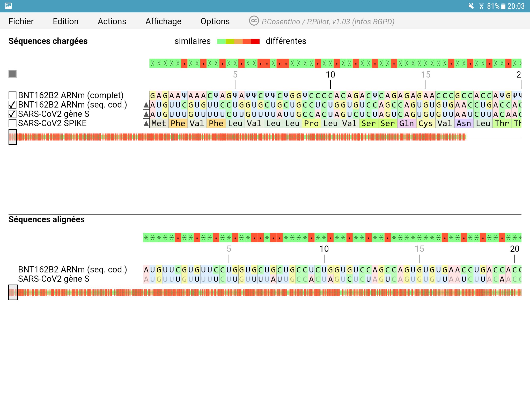Tap the muted sound icon in the status bar
The image size is (530, 397).
tap(471, 6)
